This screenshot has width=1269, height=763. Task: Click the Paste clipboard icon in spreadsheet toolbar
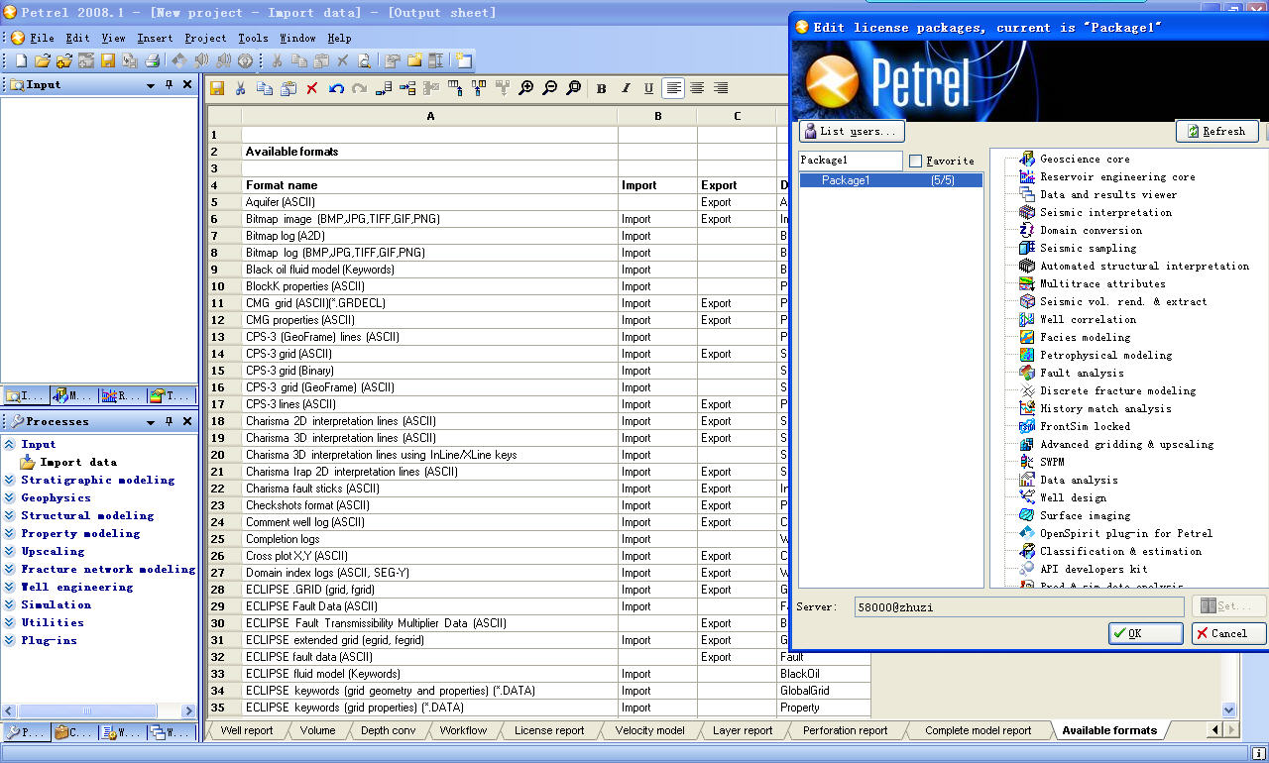pos(288,88)
